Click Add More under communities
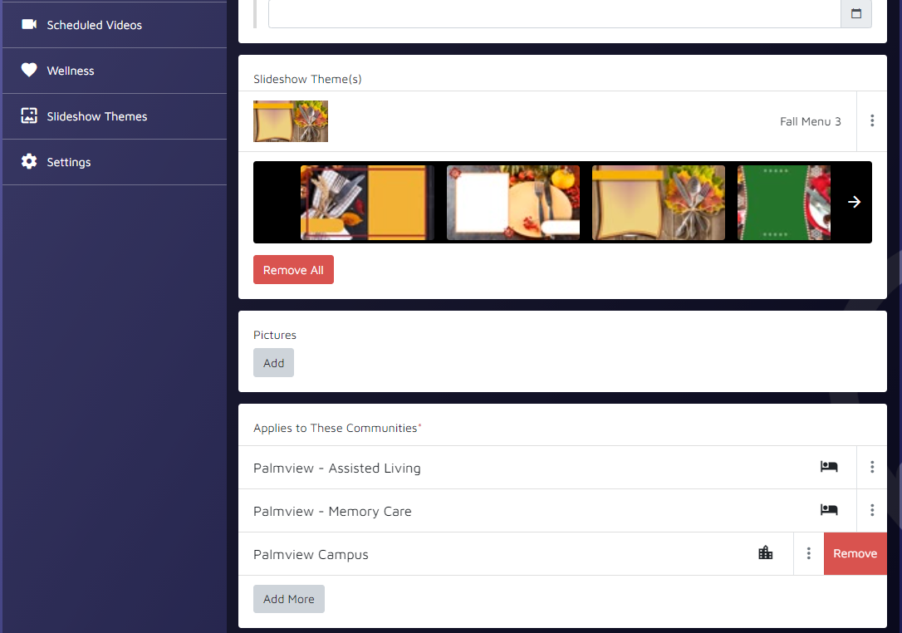Screen dimensions: 902x633 click(288, 598)
